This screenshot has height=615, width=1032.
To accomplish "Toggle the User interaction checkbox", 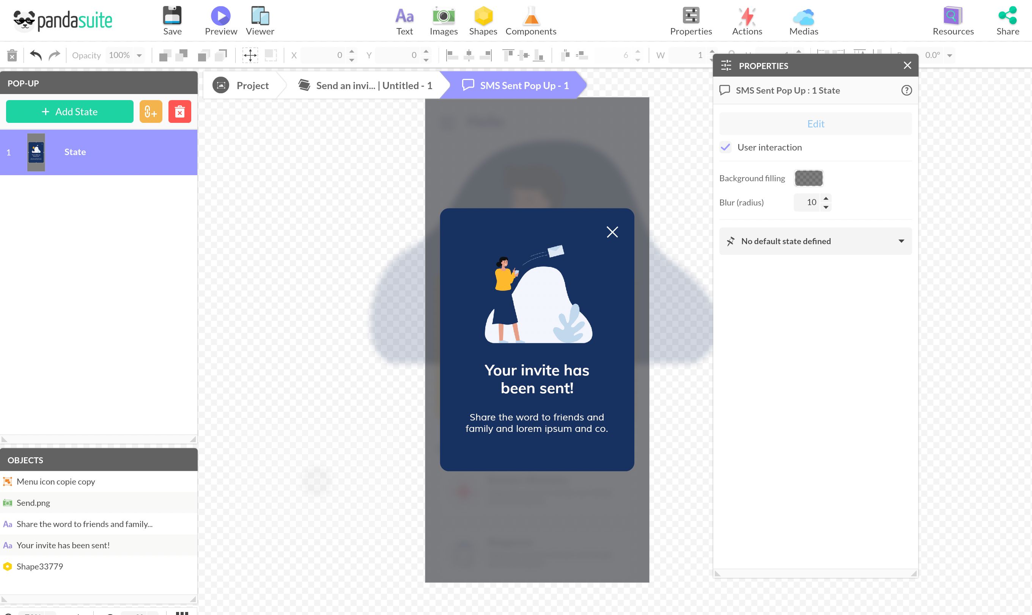I will pos(725,147).
